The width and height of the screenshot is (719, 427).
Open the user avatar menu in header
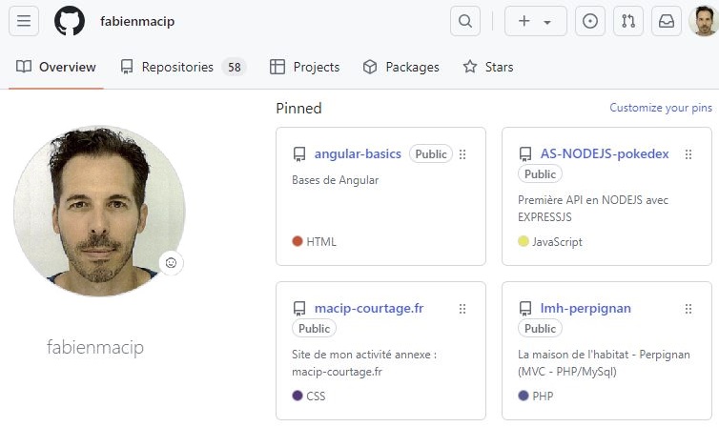coord(704,21)
